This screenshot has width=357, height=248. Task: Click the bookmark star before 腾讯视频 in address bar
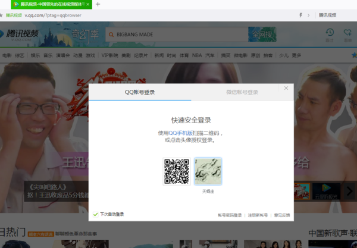(x=1, y=15)
